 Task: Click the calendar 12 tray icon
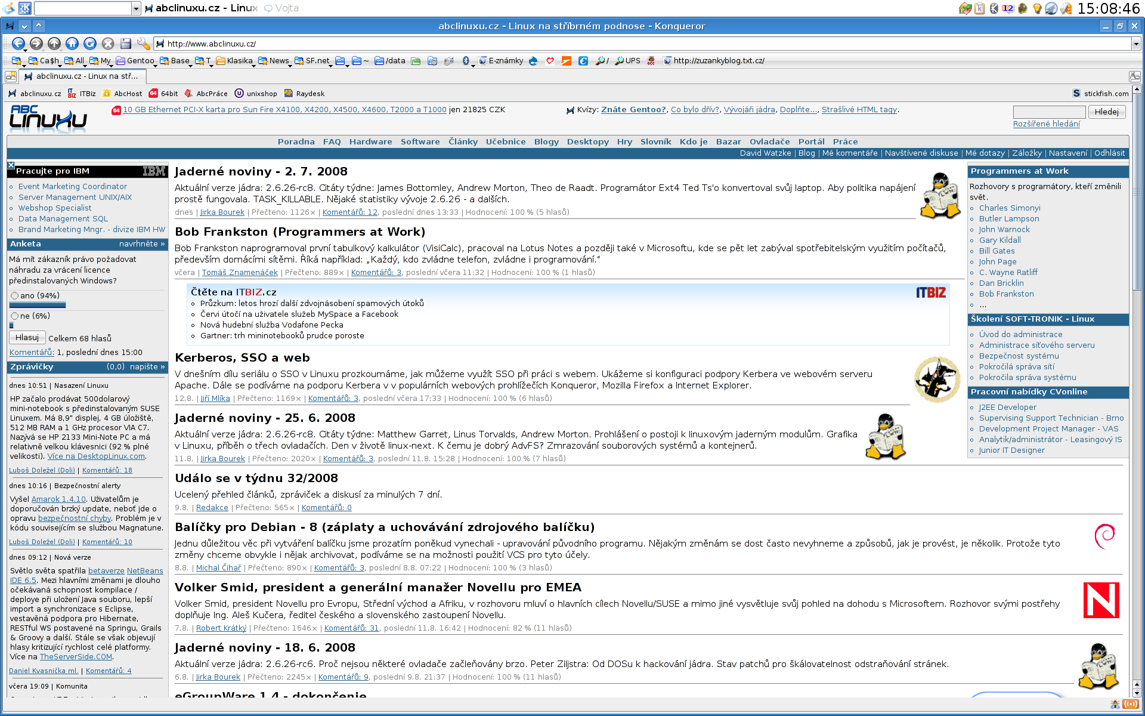coord(1008,8)
